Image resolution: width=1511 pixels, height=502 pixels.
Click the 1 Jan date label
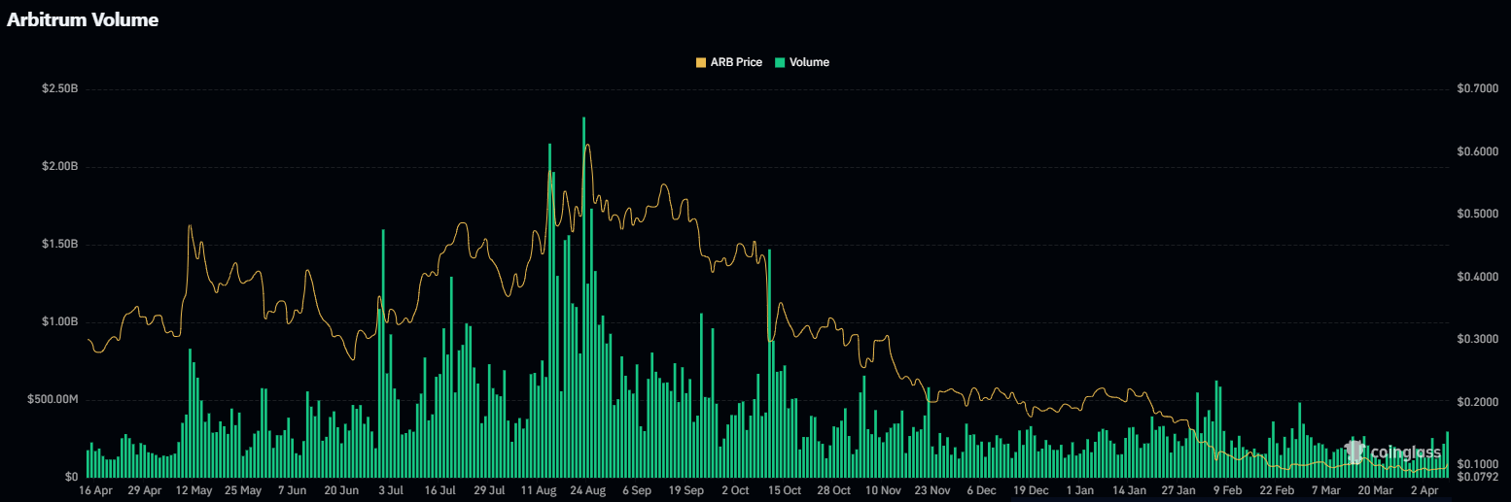[1081, 491]
